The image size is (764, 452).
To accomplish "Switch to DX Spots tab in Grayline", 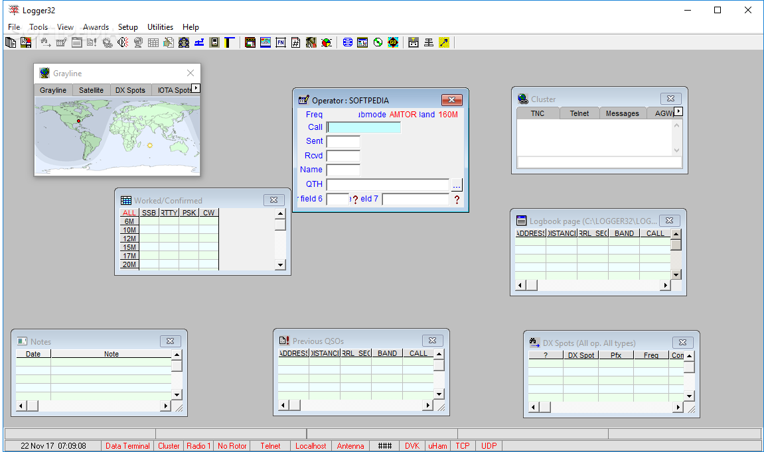I will pyautogui.click(x=130, y=90).
